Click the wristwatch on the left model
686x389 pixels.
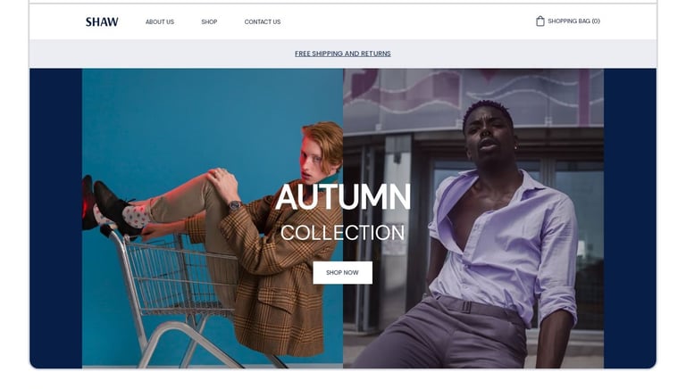coord(235,205)
